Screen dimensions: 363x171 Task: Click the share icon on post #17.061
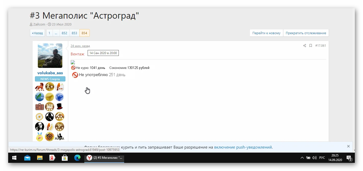(x=305, y=46)
